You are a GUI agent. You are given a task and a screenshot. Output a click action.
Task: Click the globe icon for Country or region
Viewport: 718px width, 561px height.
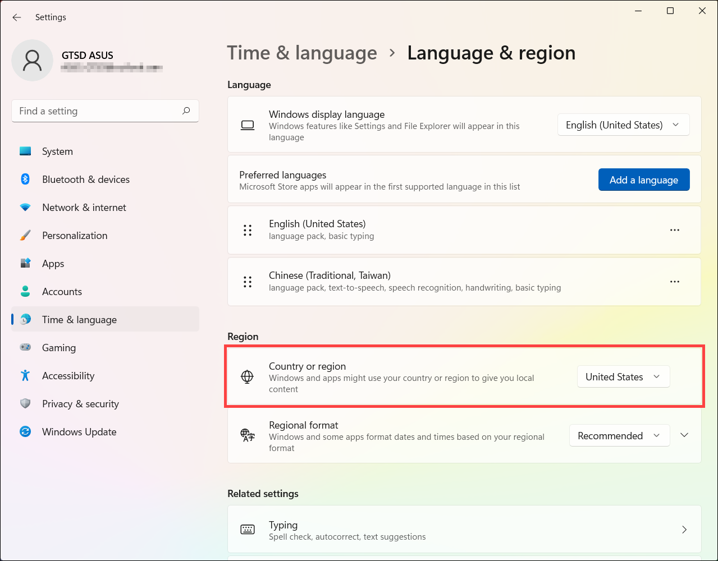[247, 377]
